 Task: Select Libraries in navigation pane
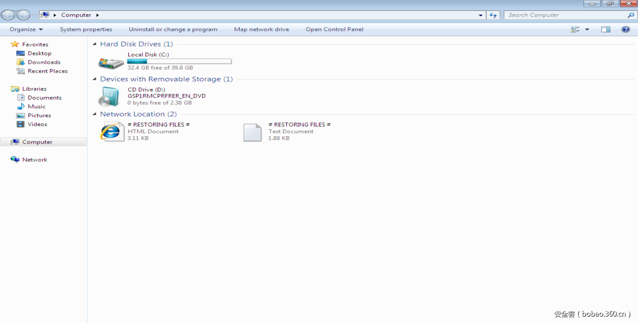tap(34, 89)
